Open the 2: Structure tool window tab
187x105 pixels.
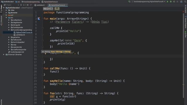[x=1, y=21]
